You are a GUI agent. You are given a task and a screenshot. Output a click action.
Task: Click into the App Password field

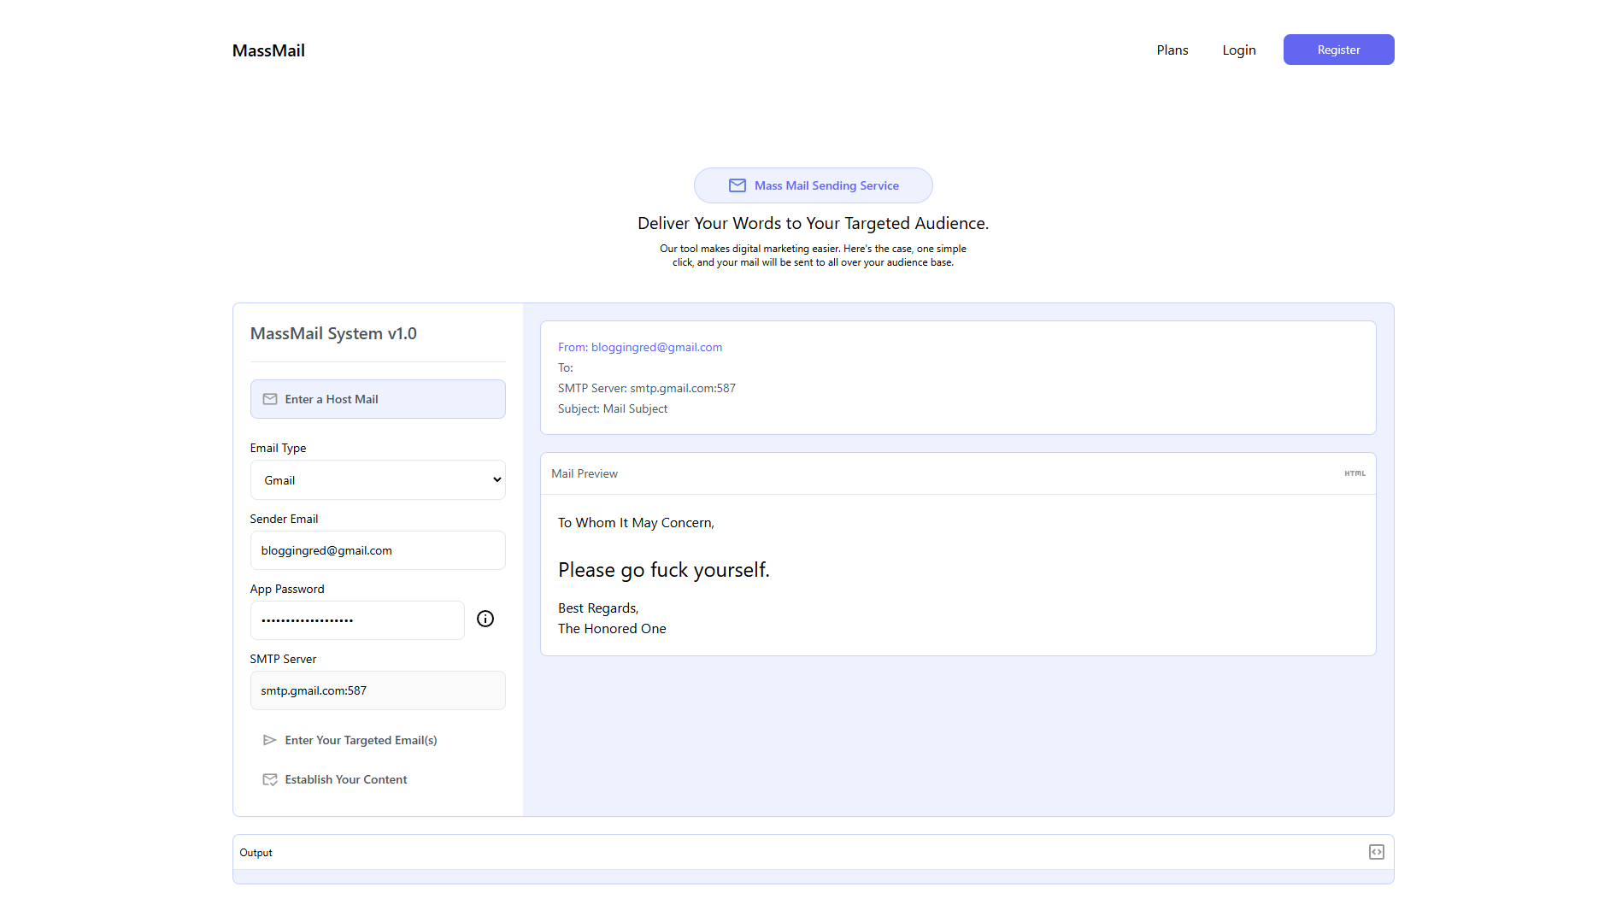point(357,620)
